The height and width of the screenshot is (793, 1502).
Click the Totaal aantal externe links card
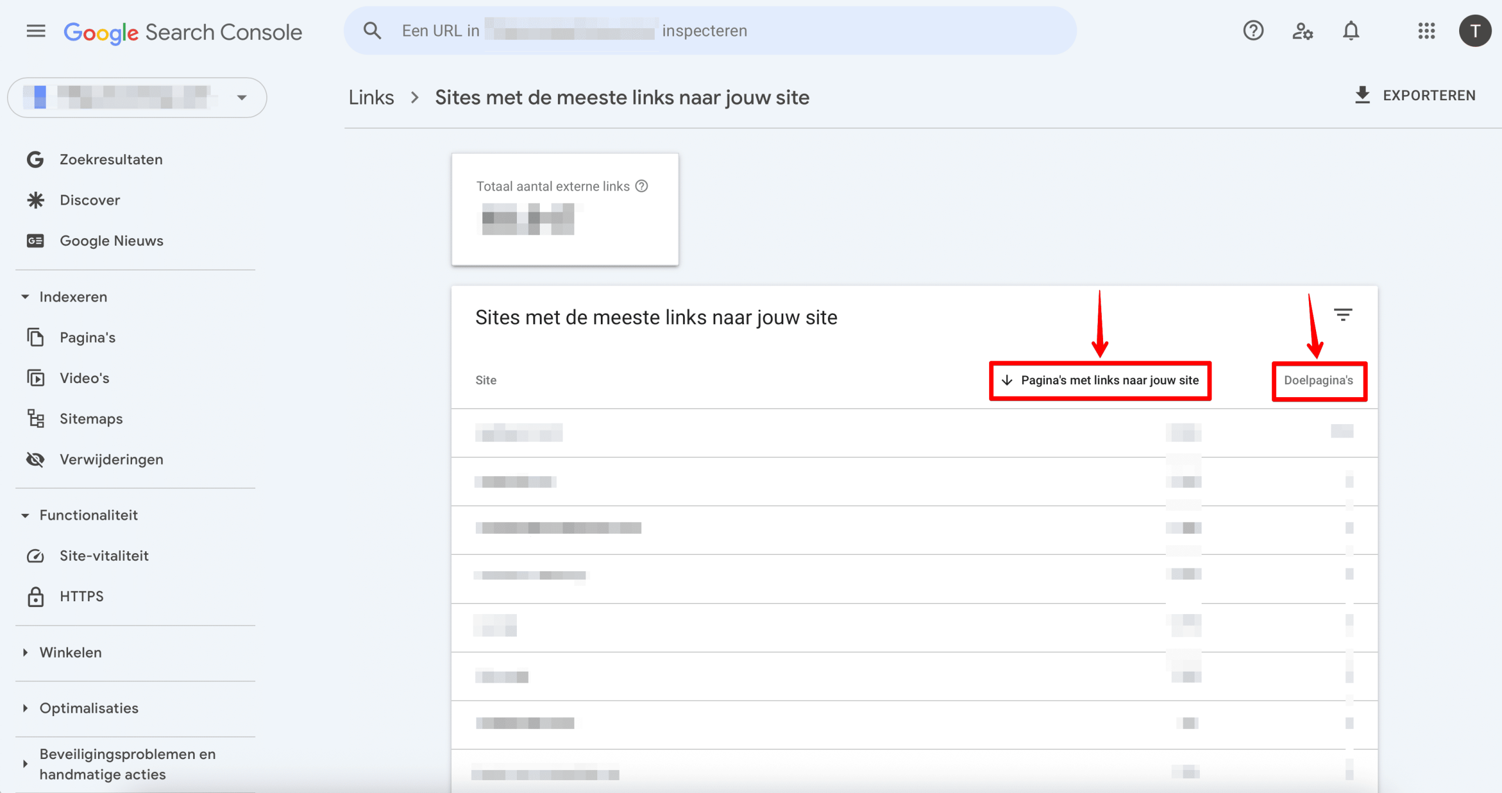(x=565, y=209)
